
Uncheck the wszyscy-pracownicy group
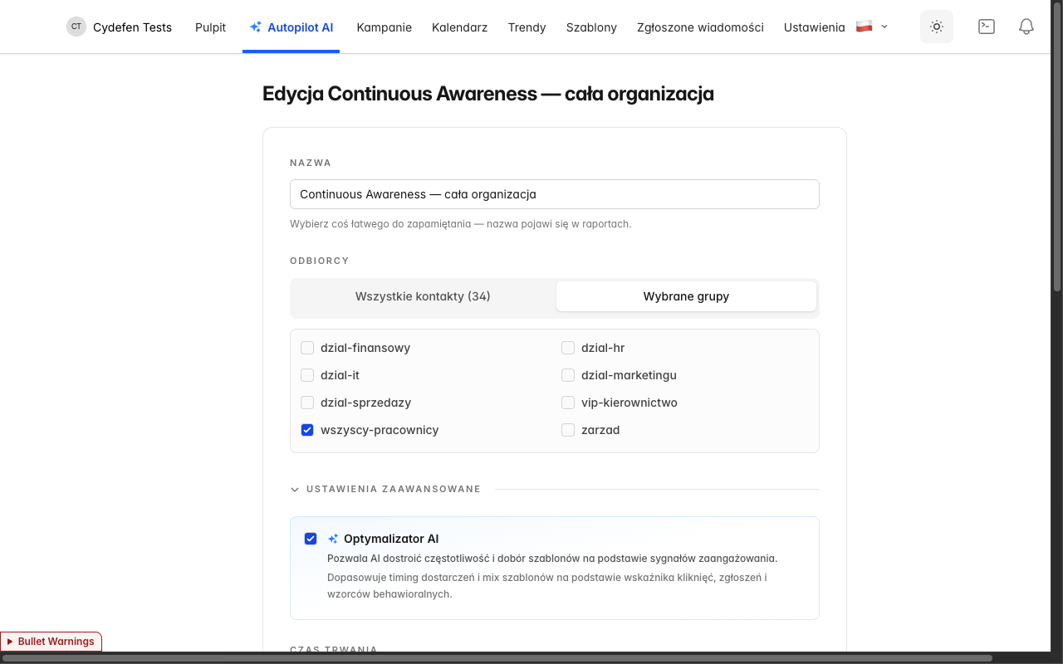[x=307, y=430]
